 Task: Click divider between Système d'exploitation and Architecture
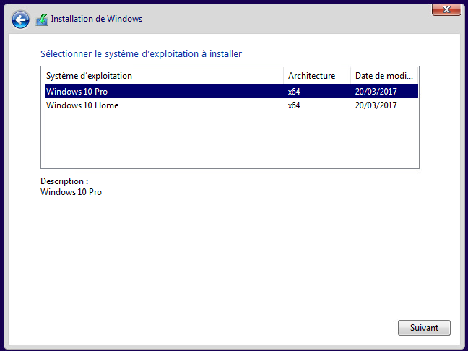coord(283,76)
